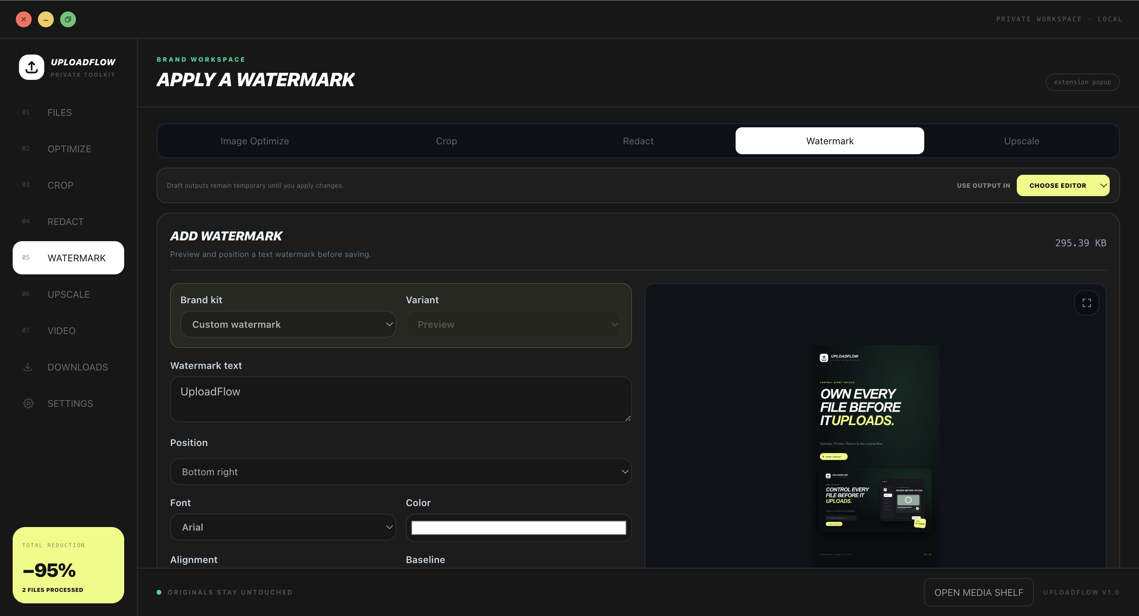The height and width of the screenshot is (616, 1139).
Task: Open the Brand kit dropdown
Action: point(288,324)
